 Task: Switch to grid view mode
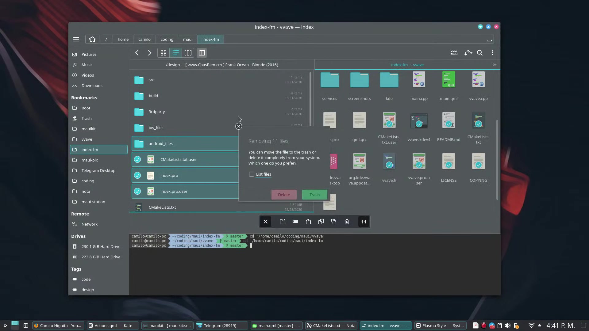[164, 53]
